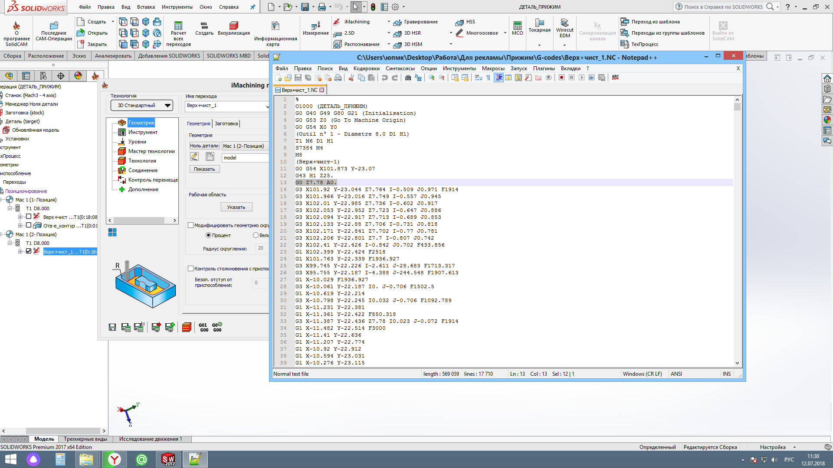833x468 pixels.
Task: Click the Показать button
Action: [204, 169]
